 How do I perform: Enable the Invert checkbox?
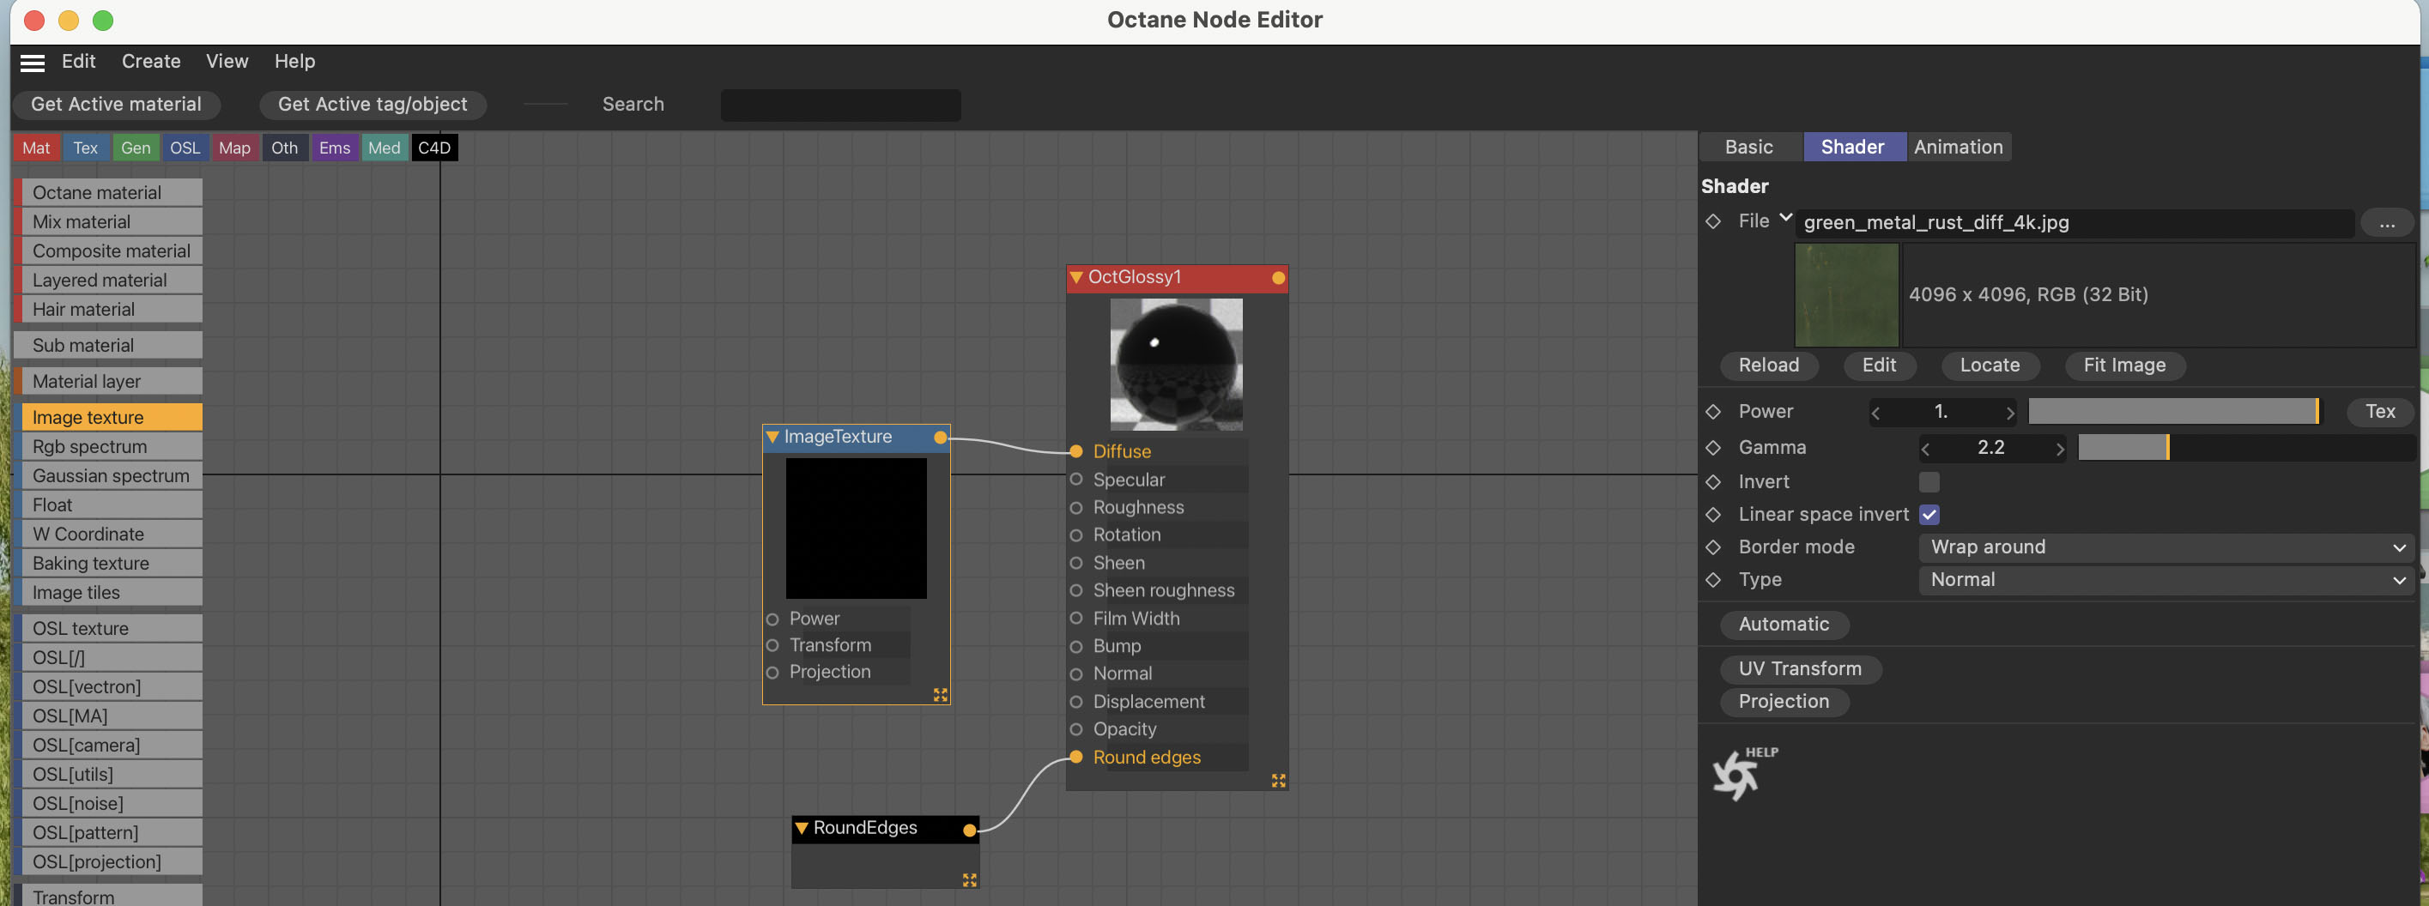point(1929,483)
